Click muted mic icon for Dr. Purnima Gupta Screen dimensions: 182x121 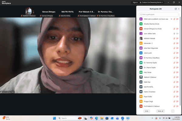(174, 63)
